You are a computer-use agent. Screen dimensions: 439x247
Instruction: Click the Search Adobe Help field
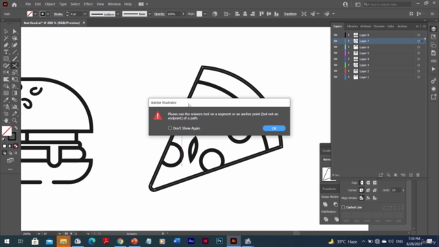pyautogui.click(x=388, y=5)
